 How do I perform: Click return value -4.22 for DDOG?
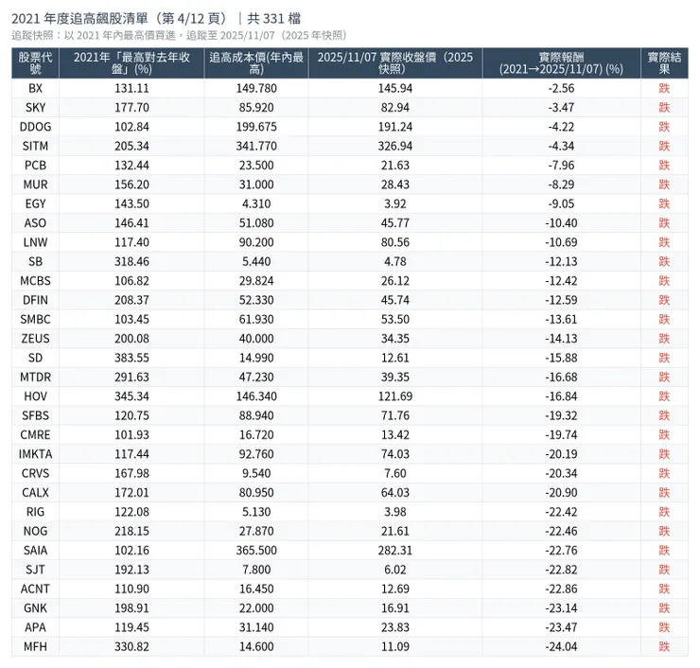(x=561, y=127)
